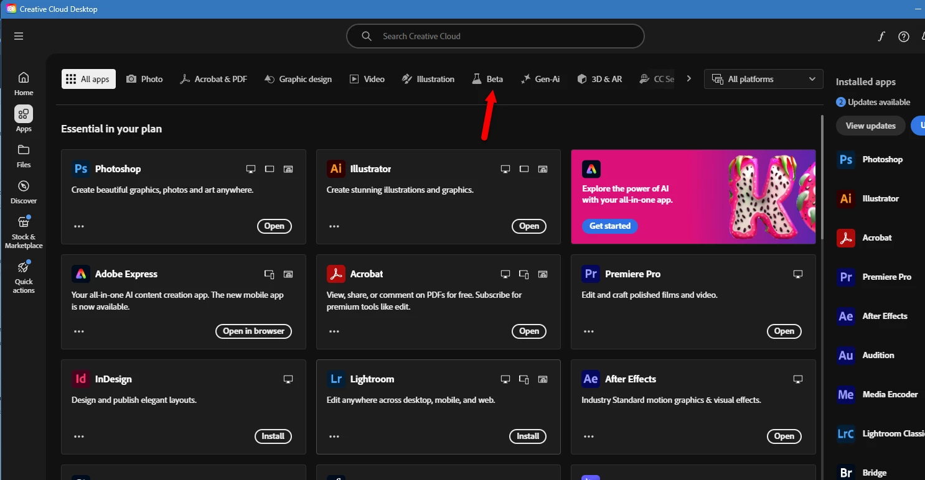Image resolution: width=925 pixels, height=480 pixels.
Task: Click Illustrator icon in Installed apps
Action: (x=846, y=199)
